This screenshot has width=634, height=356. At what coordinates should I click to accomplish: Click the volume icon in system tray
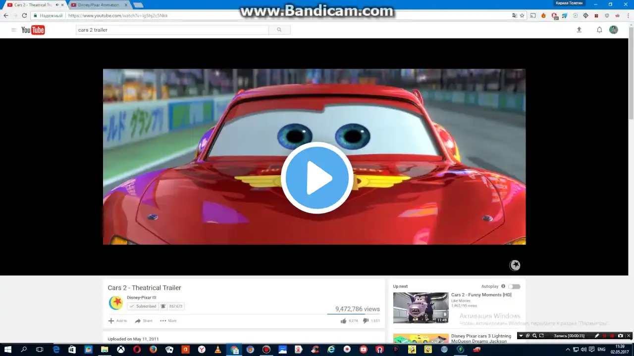[583, 350]
